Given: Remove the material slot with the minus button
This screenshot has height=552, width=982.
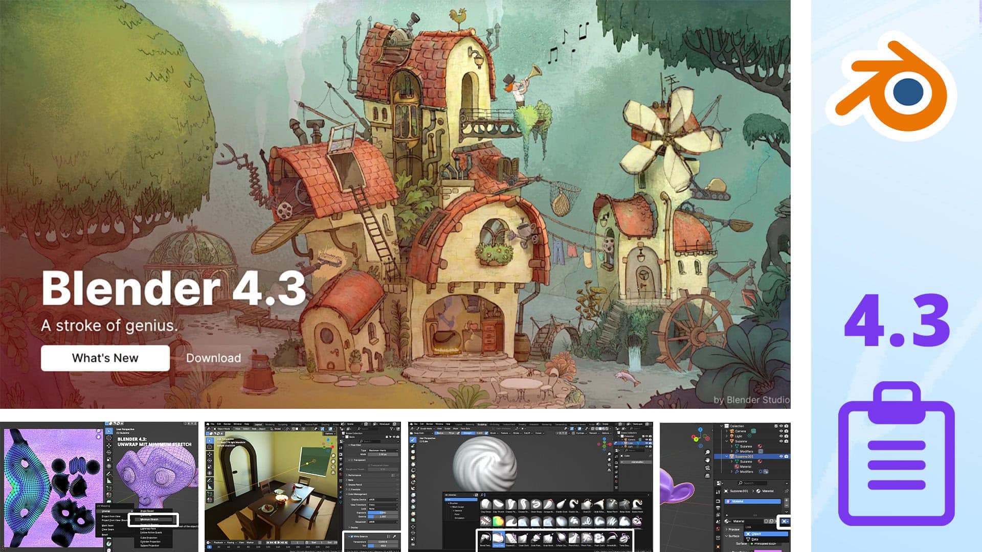Looking at the screenshot, I should click(x=787, y=504).
